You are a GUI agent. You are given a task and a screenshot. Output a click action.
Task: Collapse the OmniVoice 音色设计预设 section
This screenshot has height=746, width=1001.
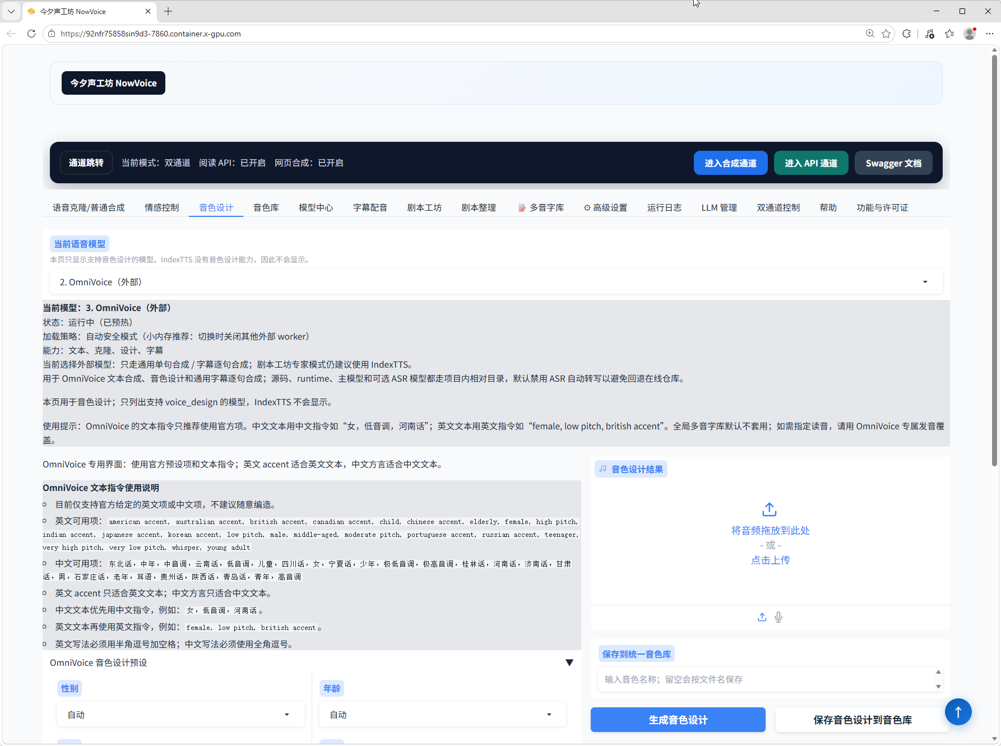pos(569,662)
